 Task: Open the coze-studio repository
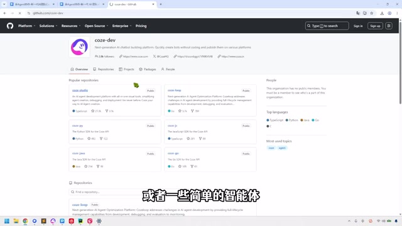click(x=80, y=90)
